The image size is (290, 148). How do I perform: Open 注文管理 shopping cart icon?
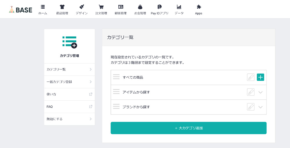tap(101, 7)
